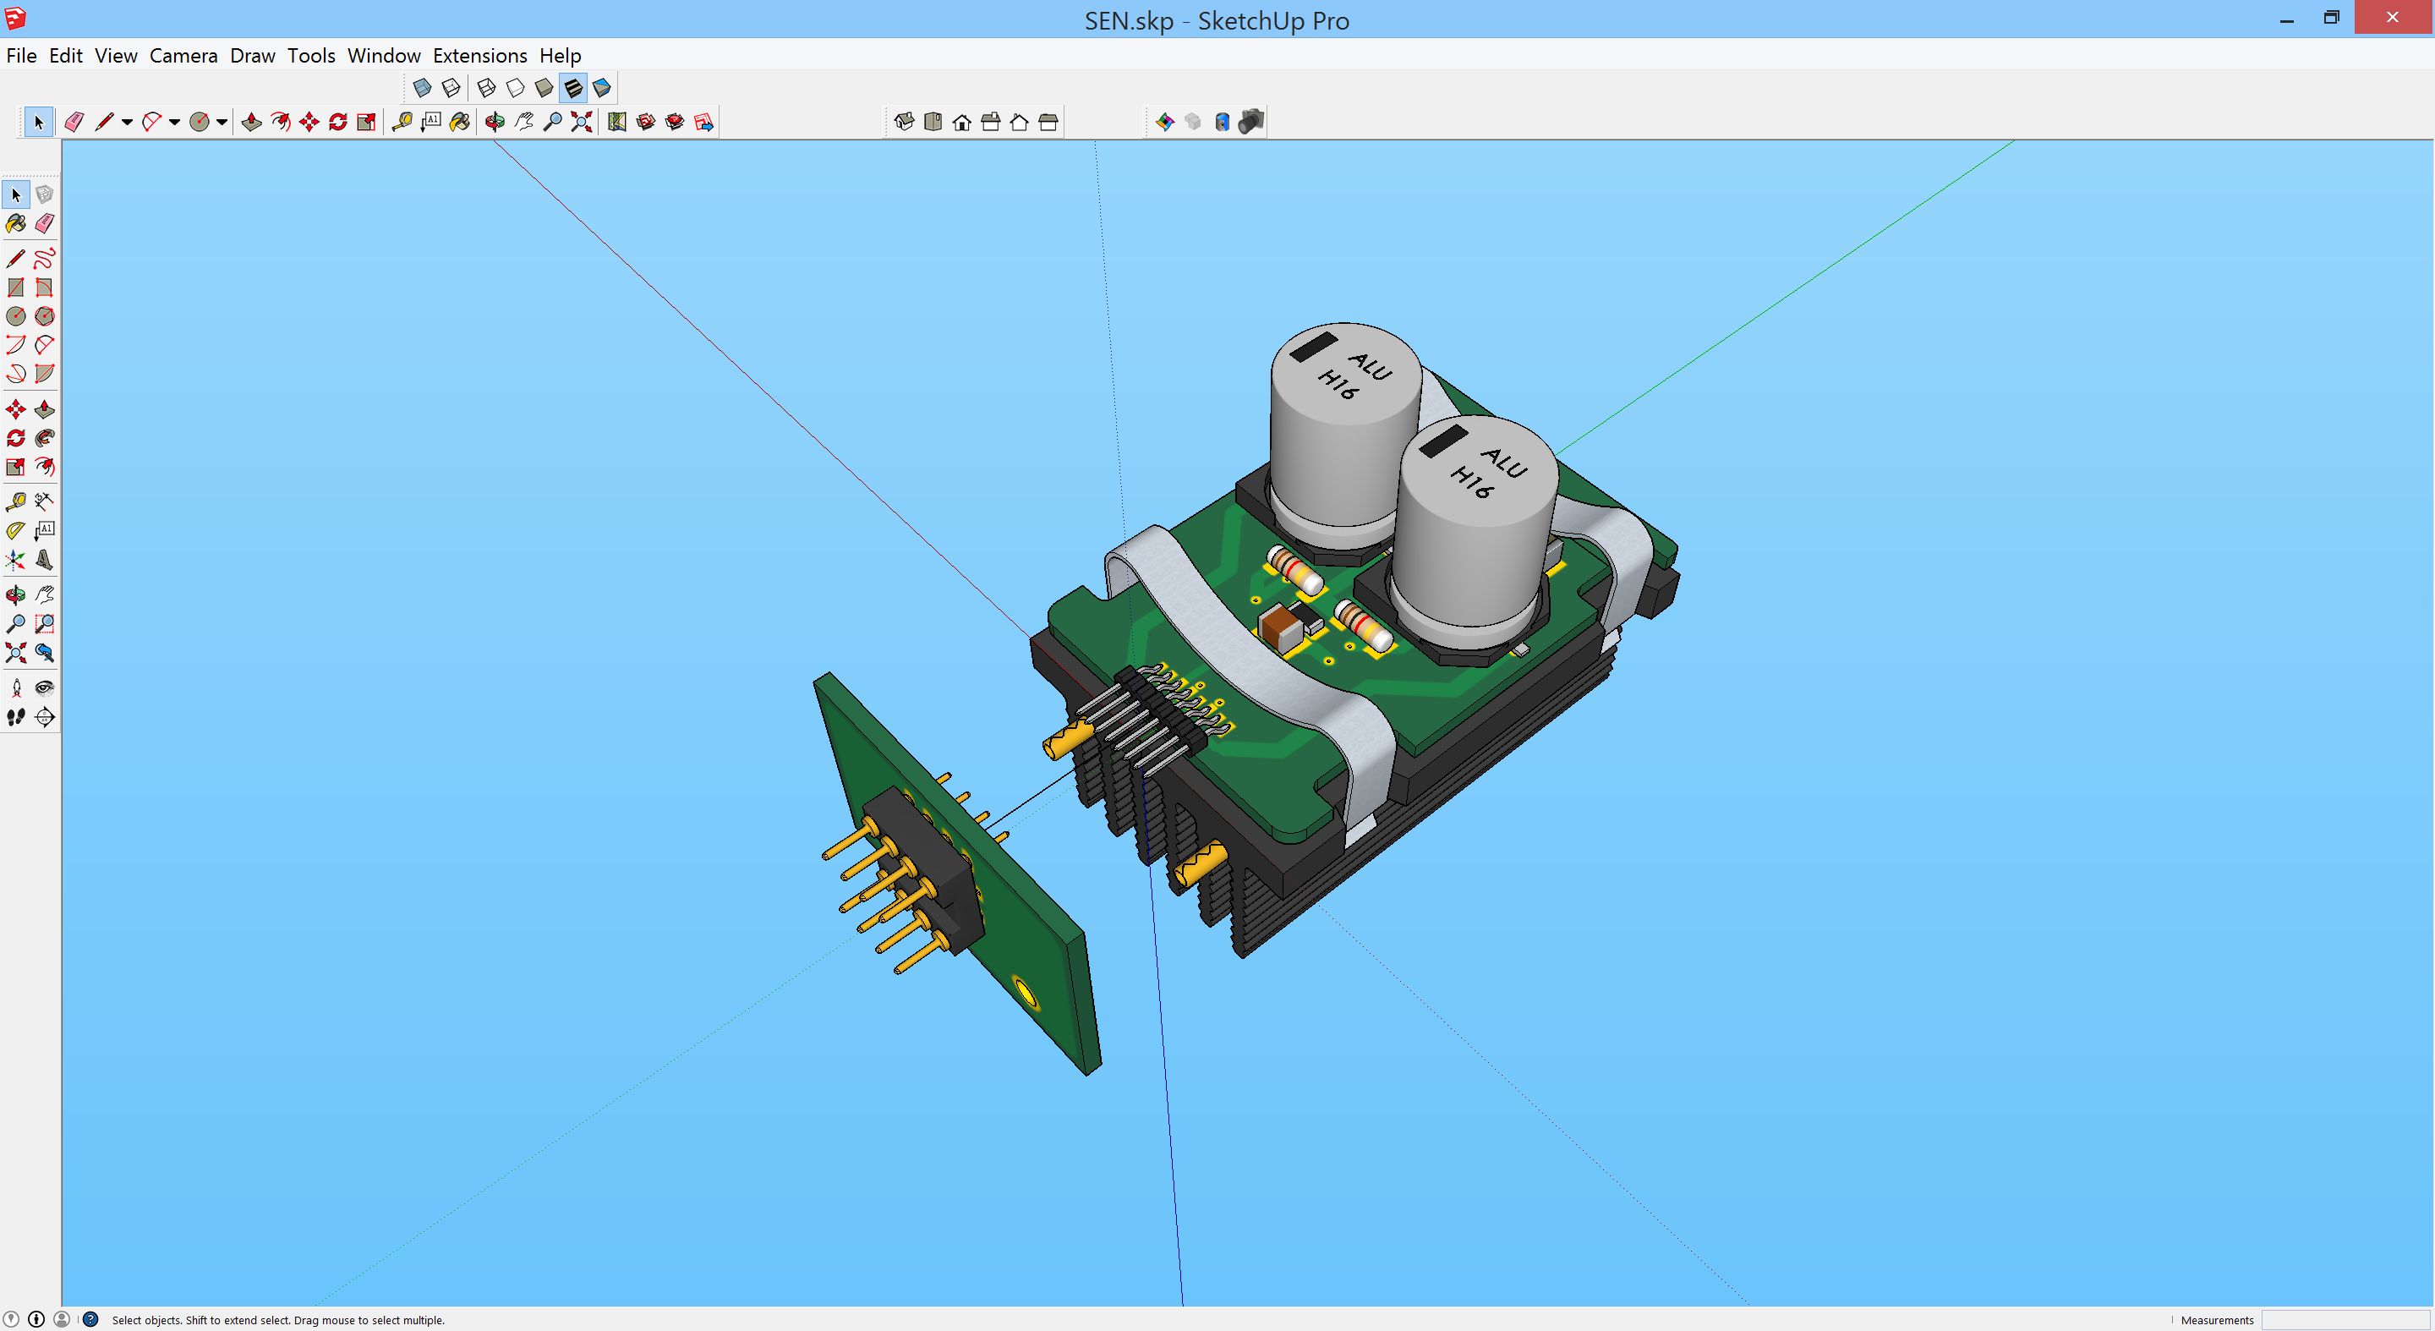Expand the Circle shape tool dropdown arrow
This screenshot has height=1331, width=2435.
click(222, 122)
